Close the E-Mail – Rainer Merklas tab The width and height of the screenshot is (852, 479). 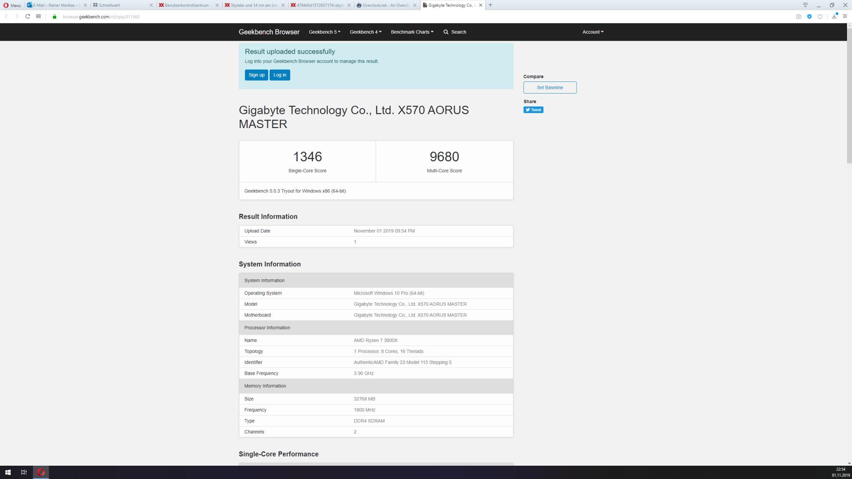85,5
